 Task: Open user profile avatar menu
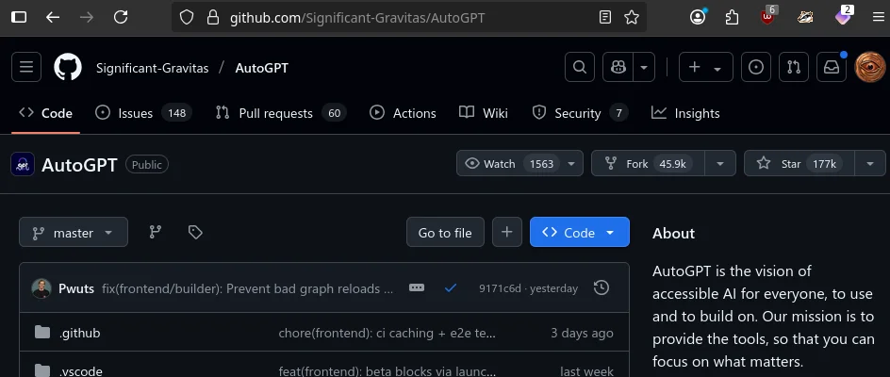(870, 67)
